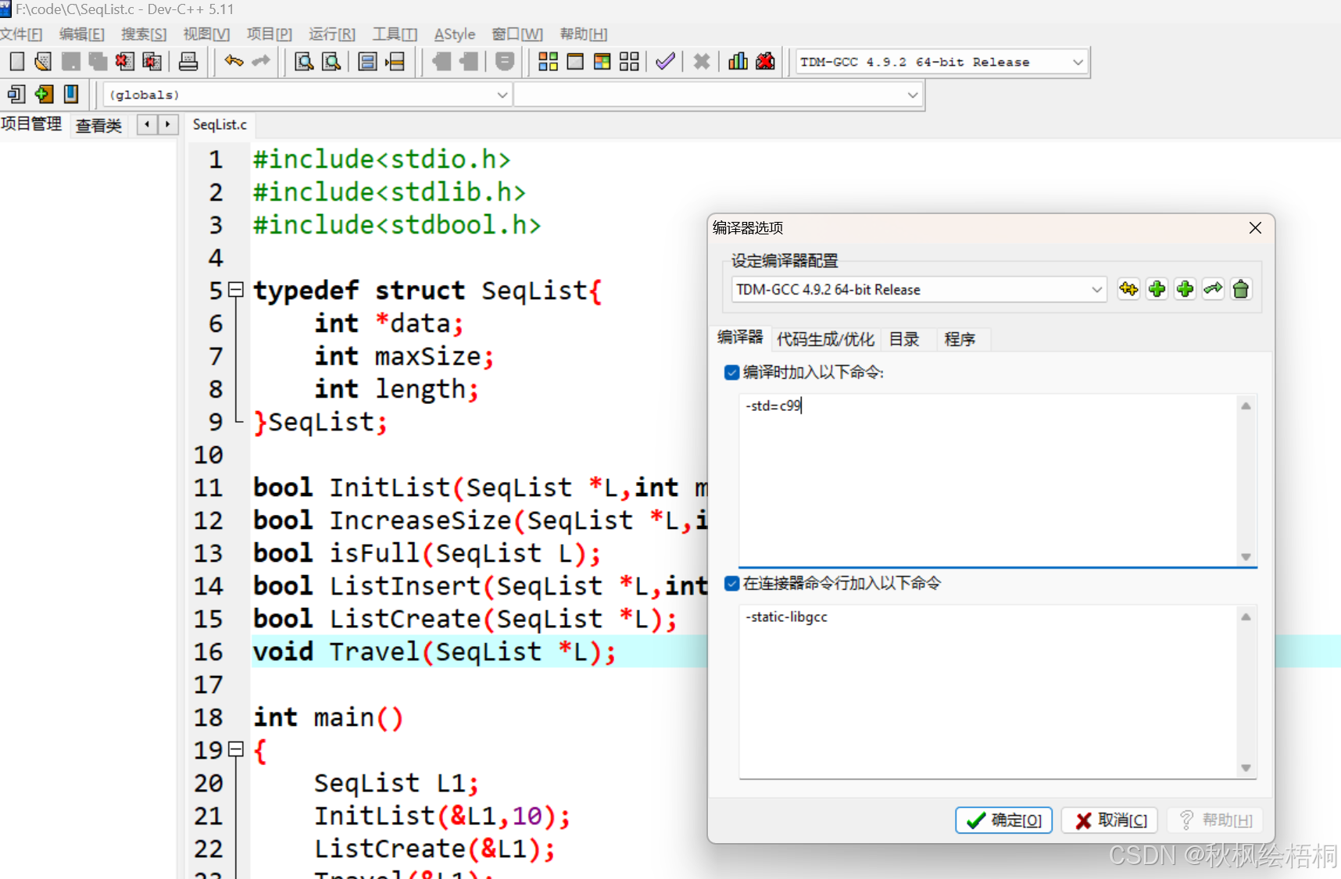Undo the last edit
1341x879 pixels.
[x=232, y=61]
